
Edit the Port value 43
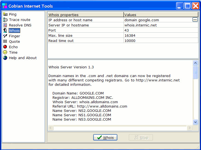pyautogui.click(x=161, y=30)
